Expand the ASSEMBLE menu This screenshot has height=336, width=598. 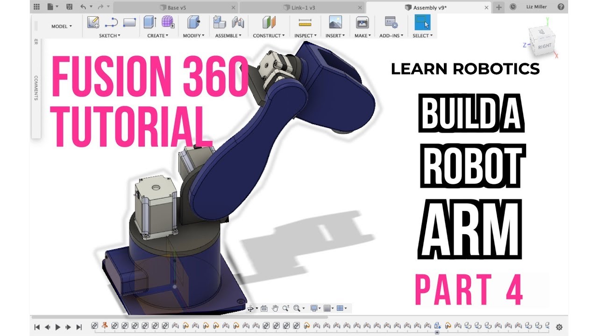click(228, 35)
